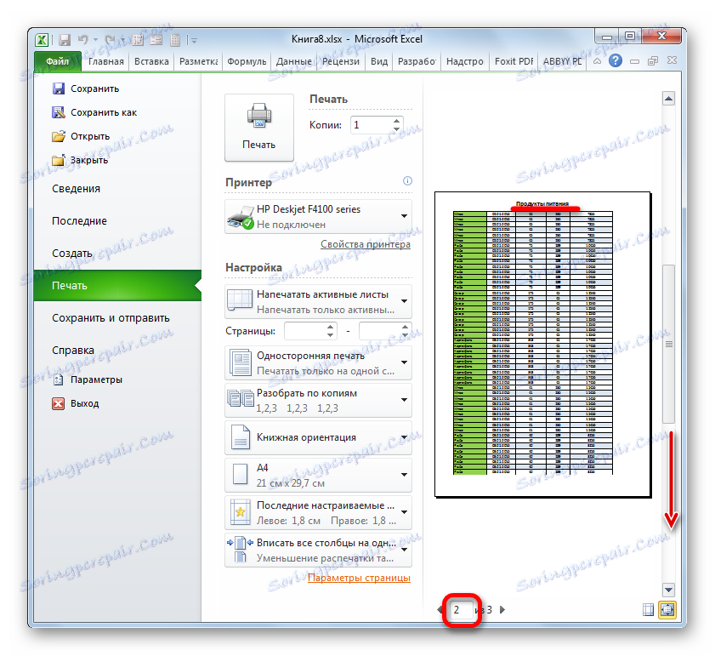Switch to the Надстройки ribbon tab
The height and width of the screenshot is (656, 715).
(x=465, y=61)
